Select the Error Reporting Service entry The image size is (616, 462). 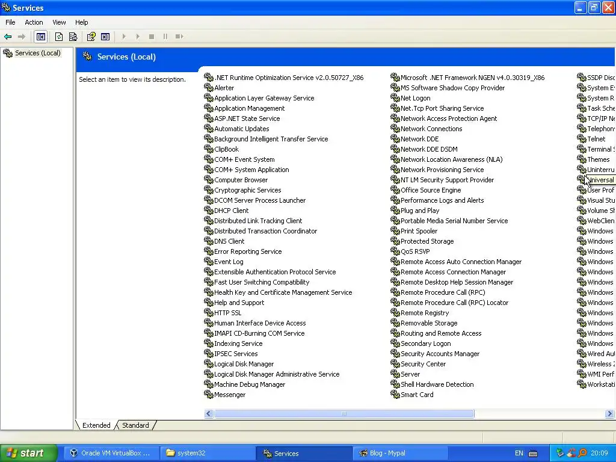248,251
